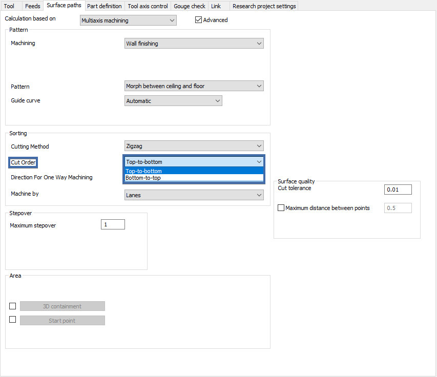The image size is (437, 377).
Task: Expand the Calculation based on dropdown
Action: click(x=128, y=20)
